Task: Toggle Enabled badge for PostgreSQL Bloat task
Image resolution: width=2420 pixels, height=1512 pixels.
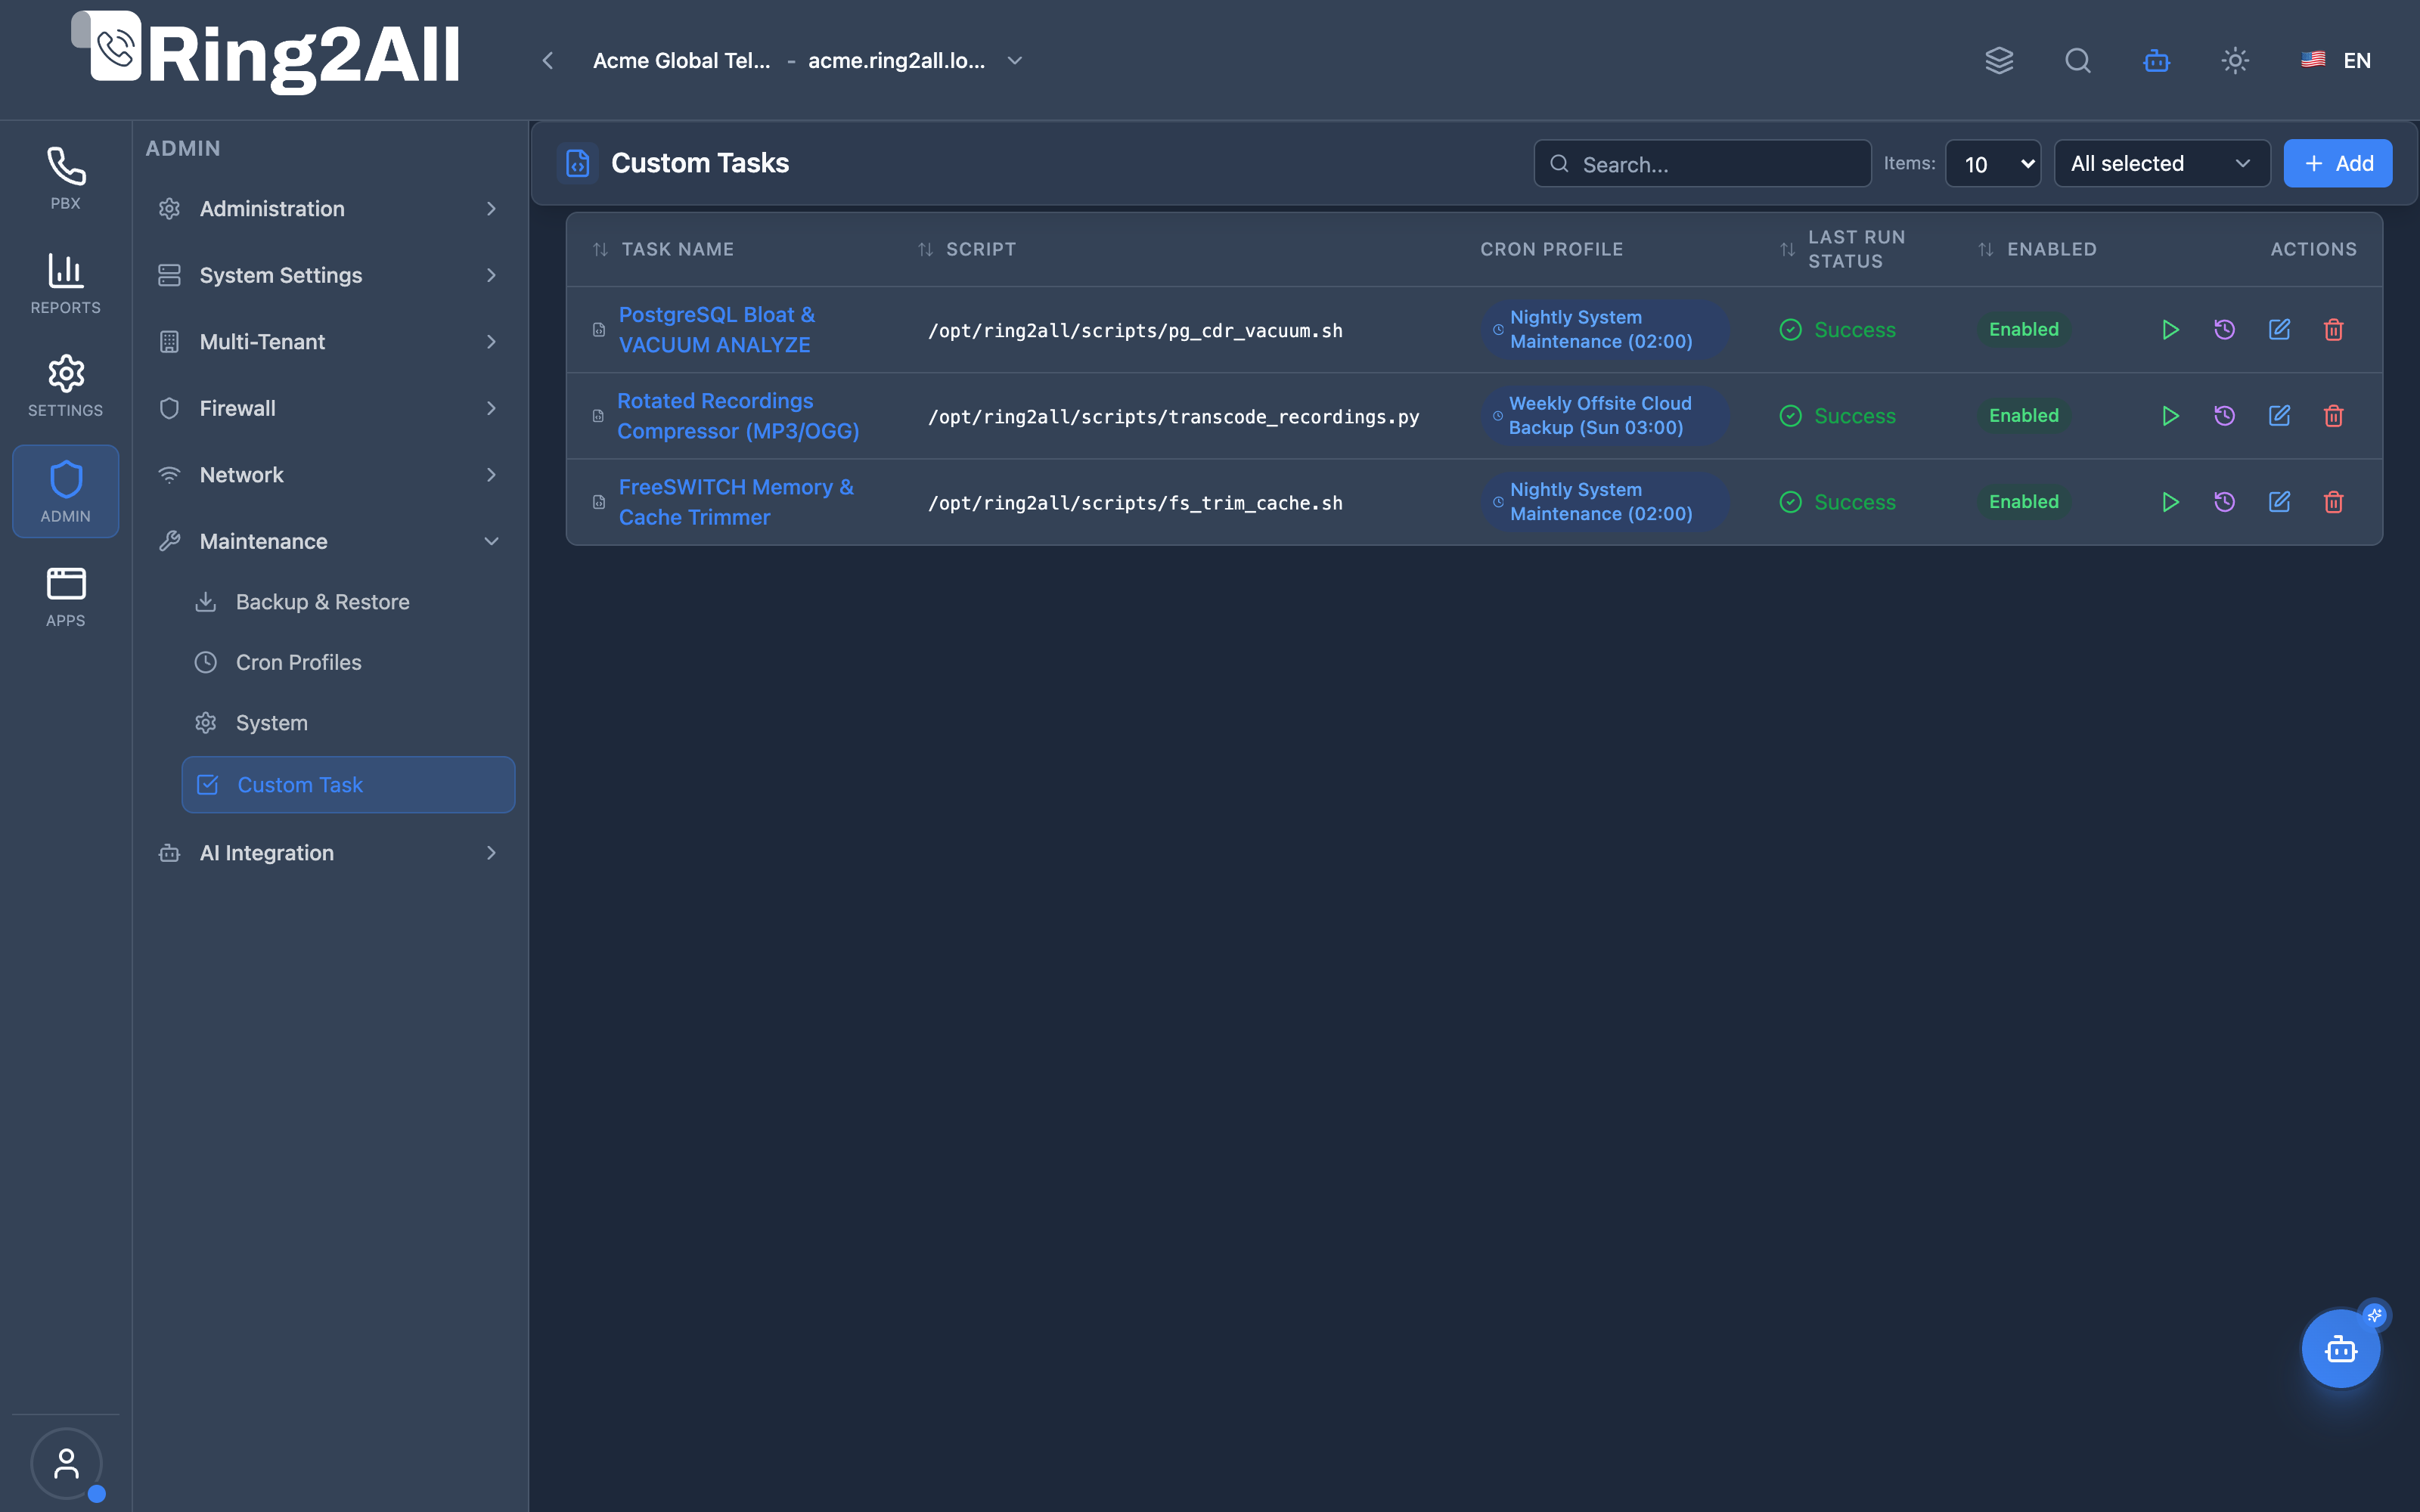Action: click(x=2023, y=330)
